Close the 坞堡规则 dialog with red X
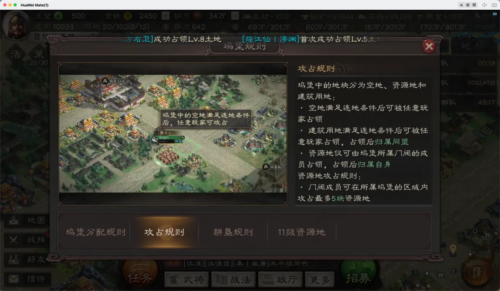The height and width of the screenshot is (291, 500). [x=429, y=47]
